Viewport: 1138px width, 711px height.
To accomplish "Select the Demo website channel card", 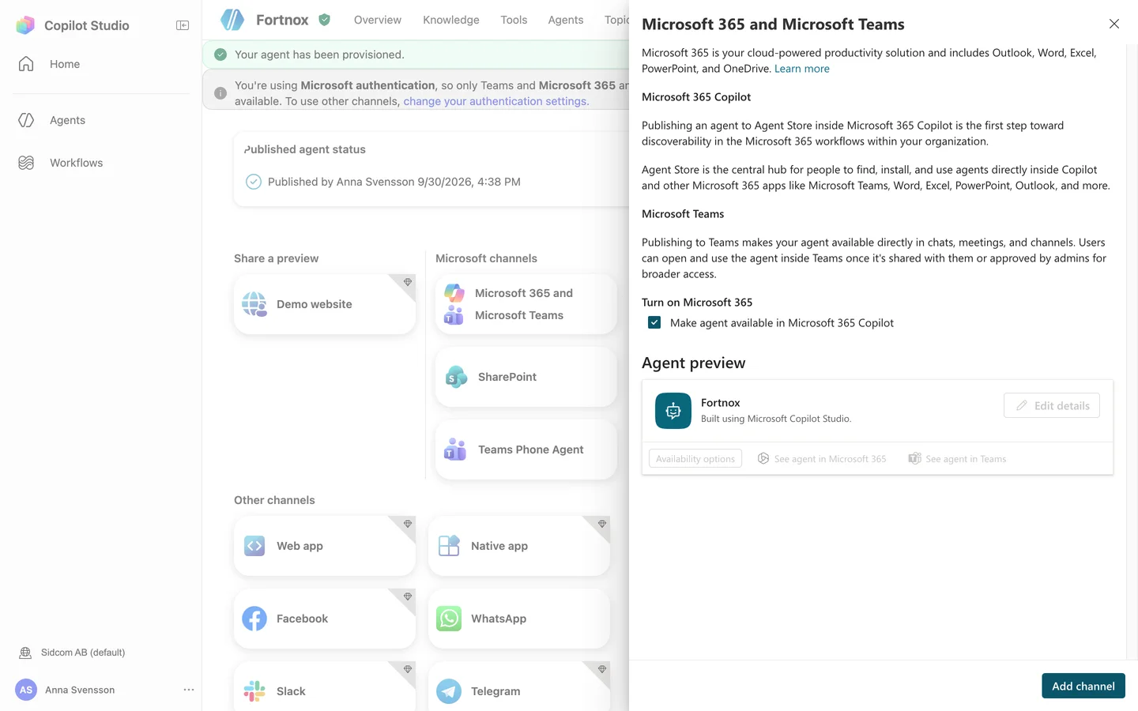I will pyautogui.click(x=325, y=304).
